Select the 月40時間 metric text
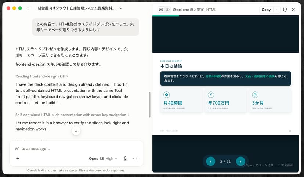The width and height of the screenshot is (304, 177). (173, 103)
